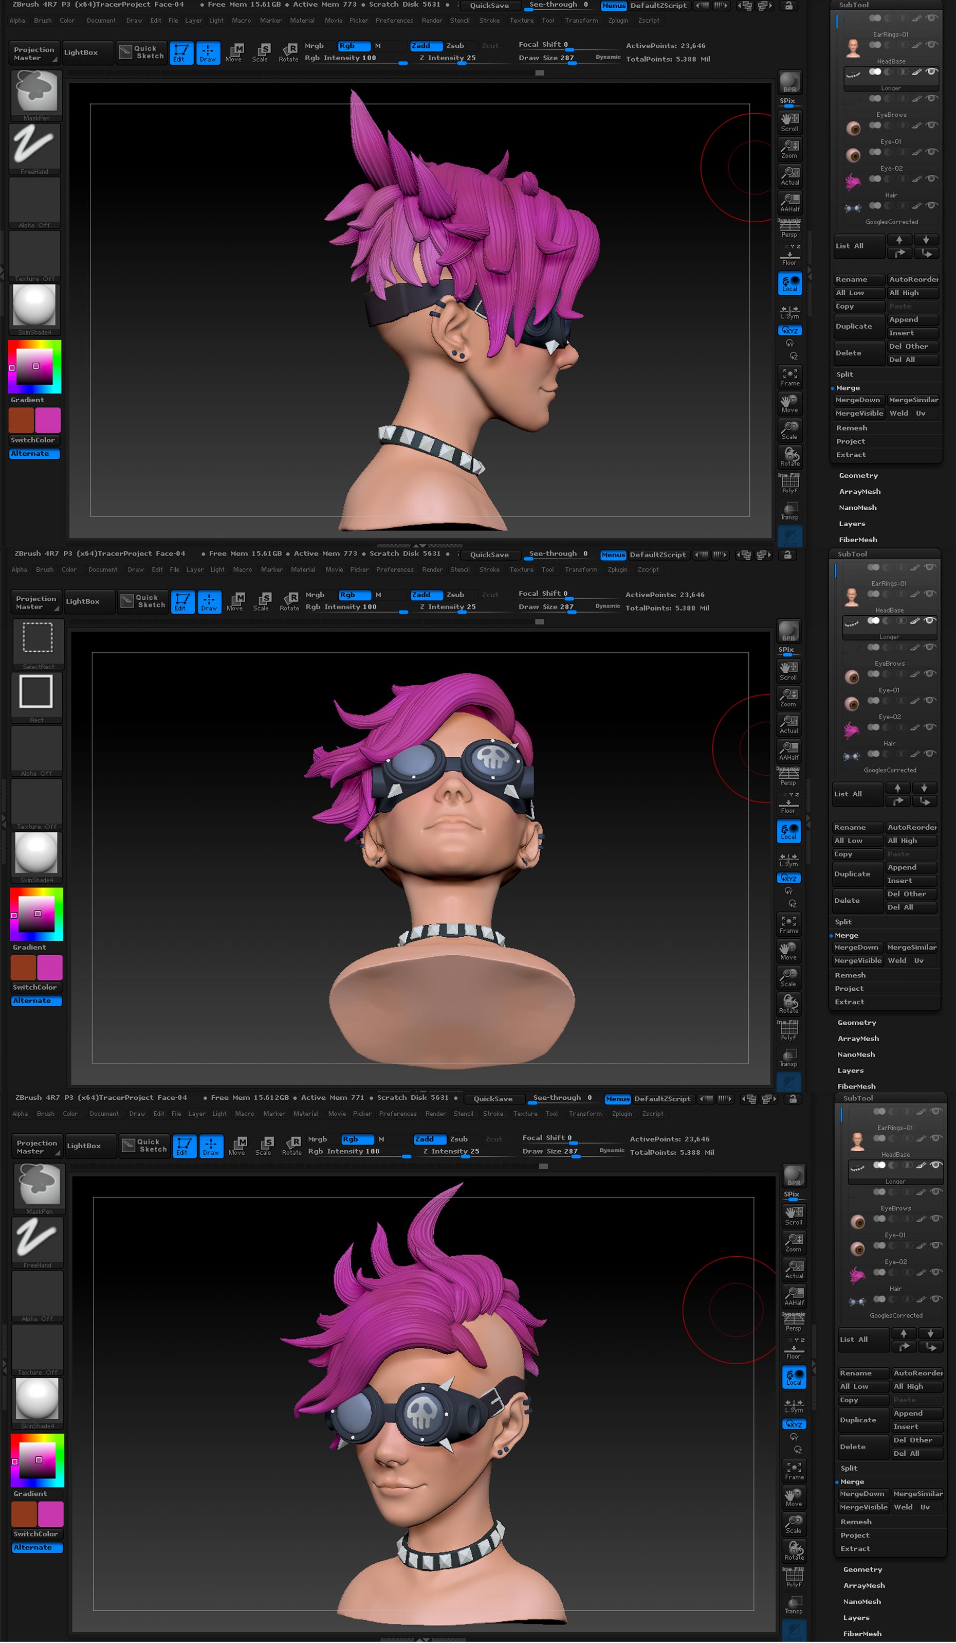Expand FiberMesh section in the bottom panel
Image resolution: width=956 pixels, height=1643 pixels.
pos(862,1633)
